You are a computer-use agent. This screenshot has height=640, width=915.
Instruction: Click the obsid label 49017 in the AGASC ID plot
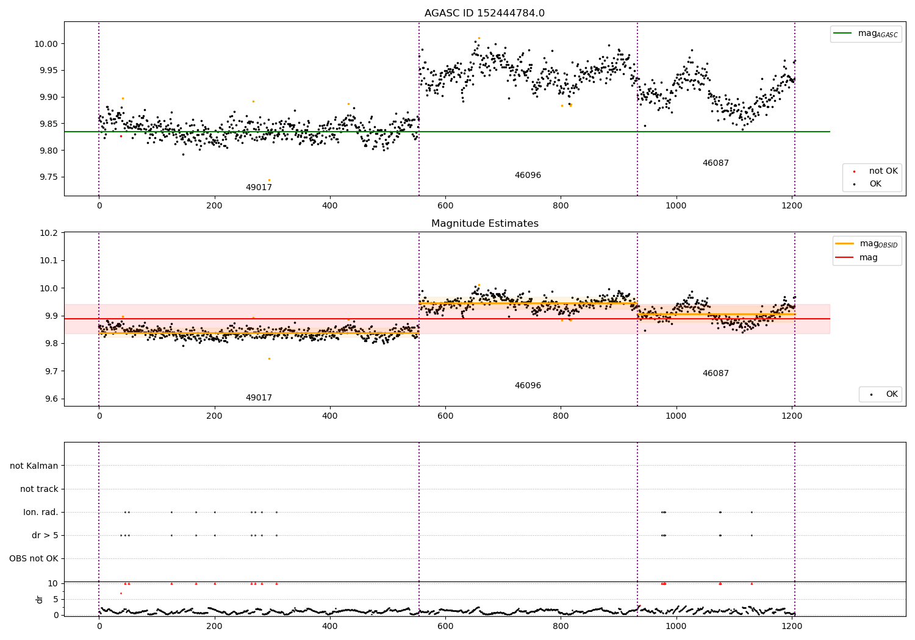259,188
